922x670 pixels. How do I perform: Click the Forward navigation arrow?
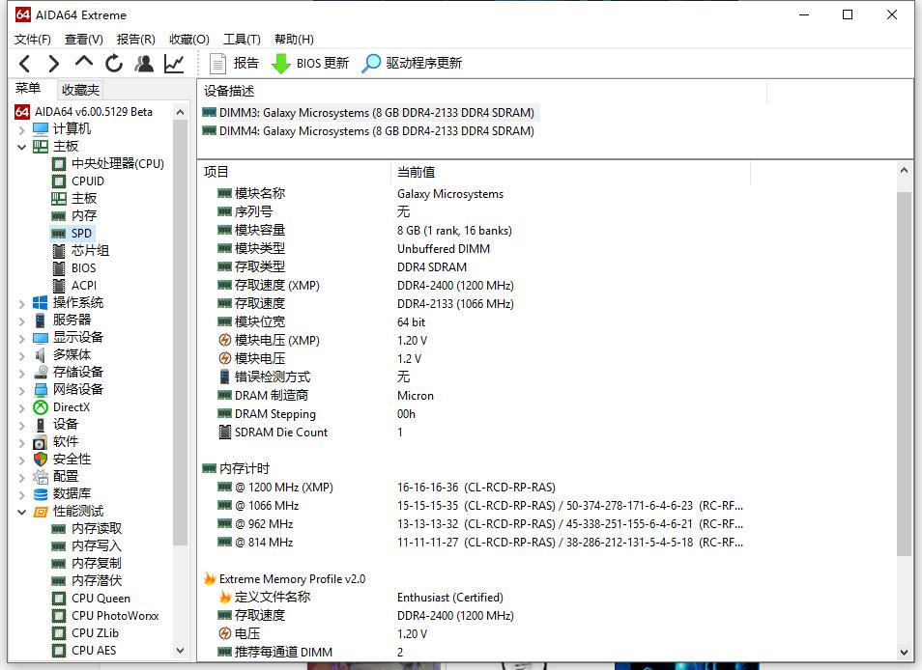[x=54, y=64]
